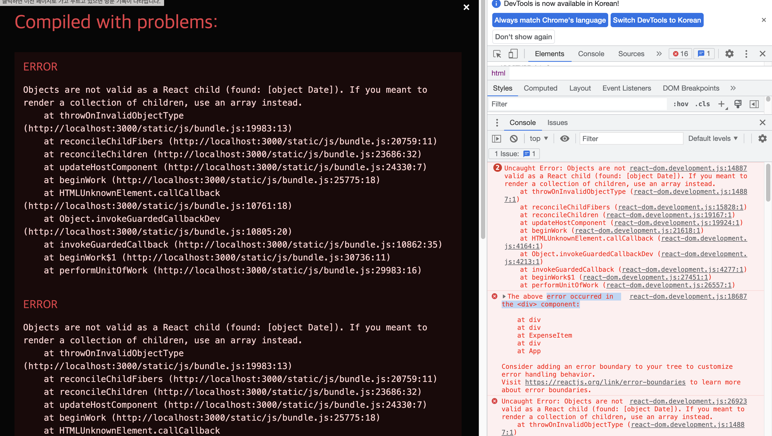Click Switch DevTools to Korean button
772x436 pixels.
click(657, 20)
